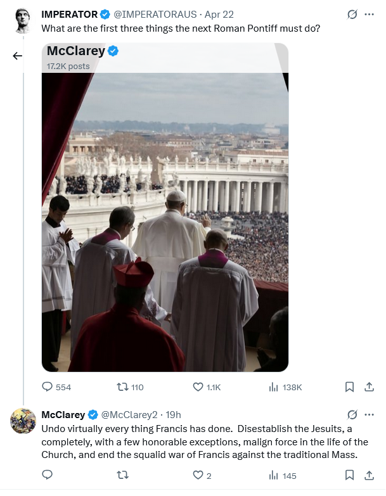Reply to McClarey's post
The width and height of the screenshot is (386, 496).
(x=48, y=475)
